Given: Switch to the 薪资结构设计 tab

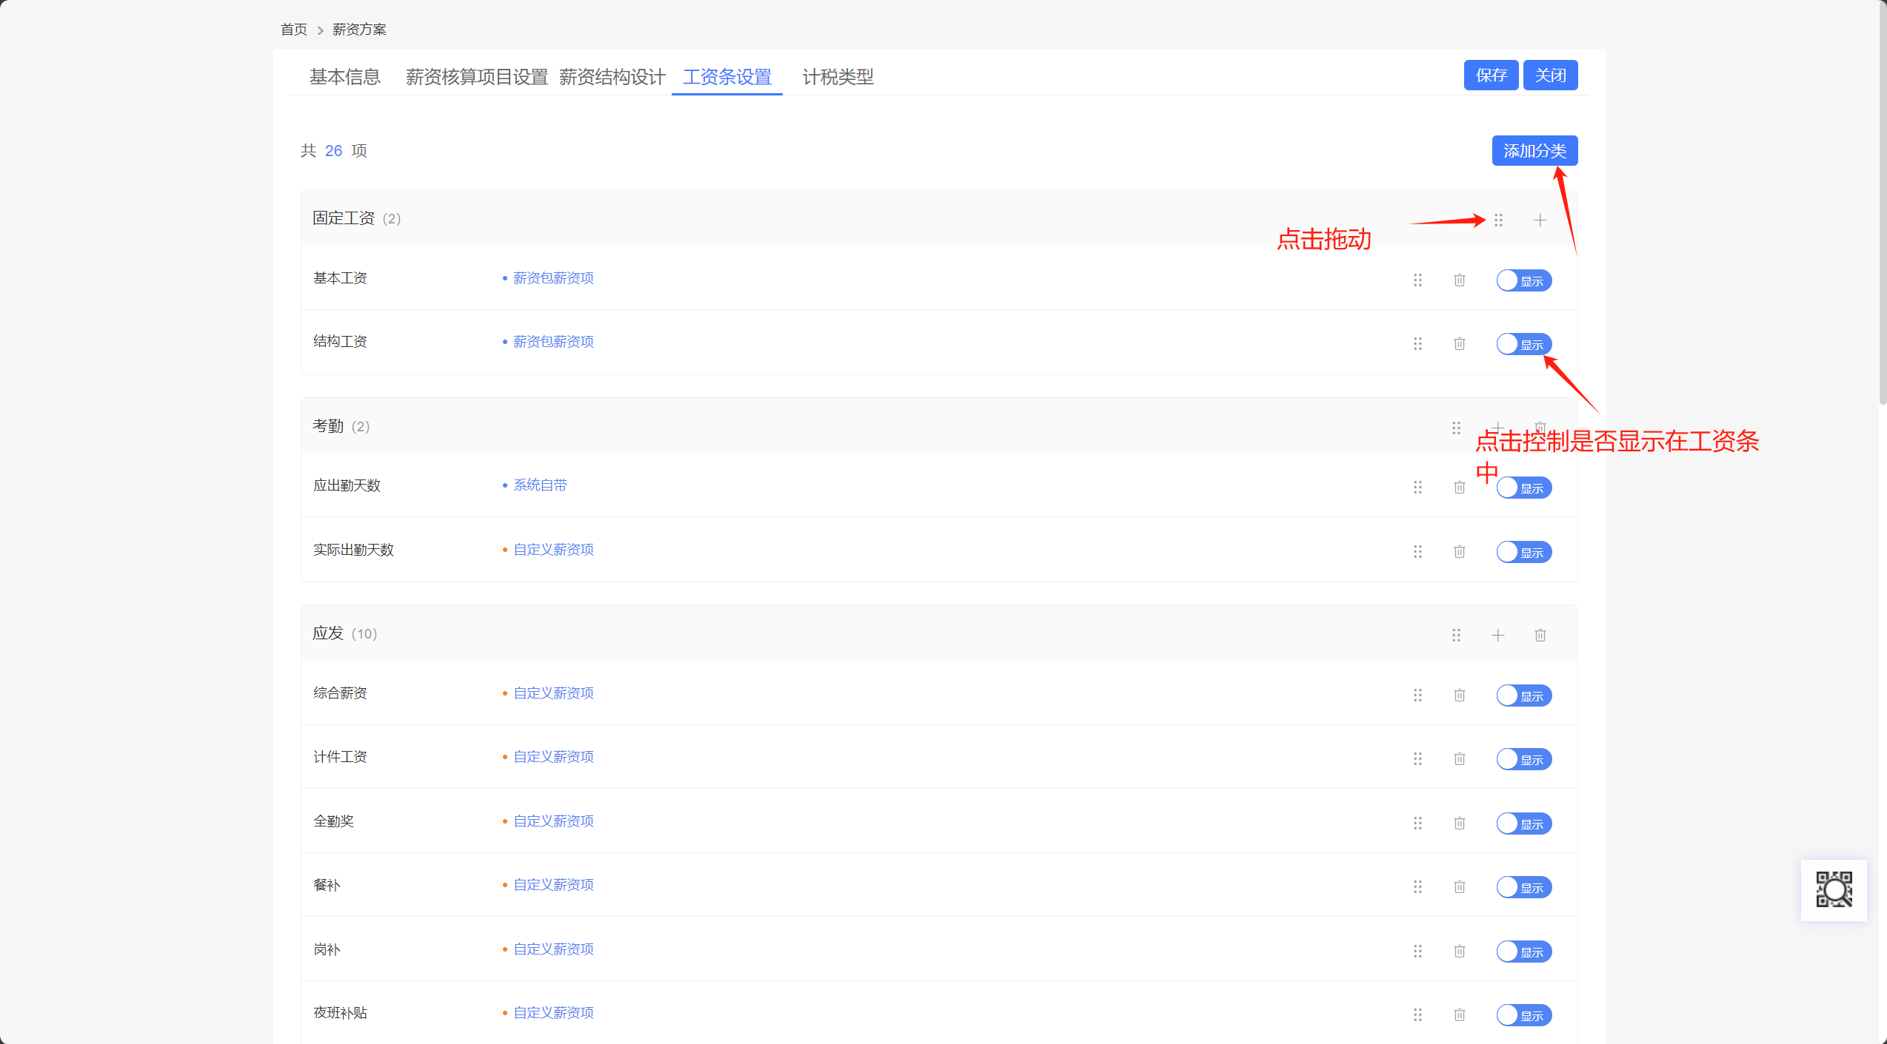Looking at the screenshot, I should pos(612,77).
